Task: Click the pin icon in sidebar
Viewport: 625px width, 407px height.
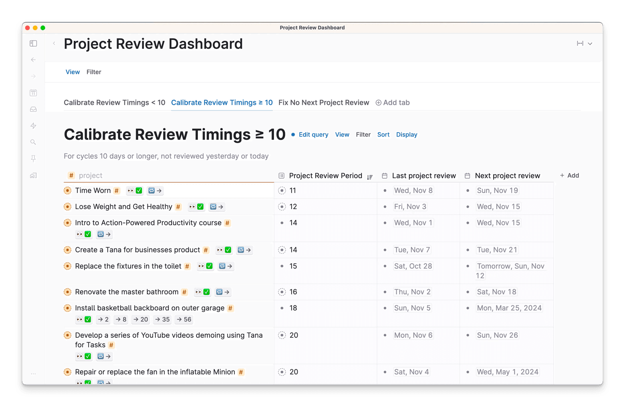Action: pos(33,159)
